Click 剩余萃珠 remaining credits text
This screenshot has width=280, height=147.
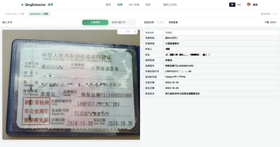click(x=269, y=14)
